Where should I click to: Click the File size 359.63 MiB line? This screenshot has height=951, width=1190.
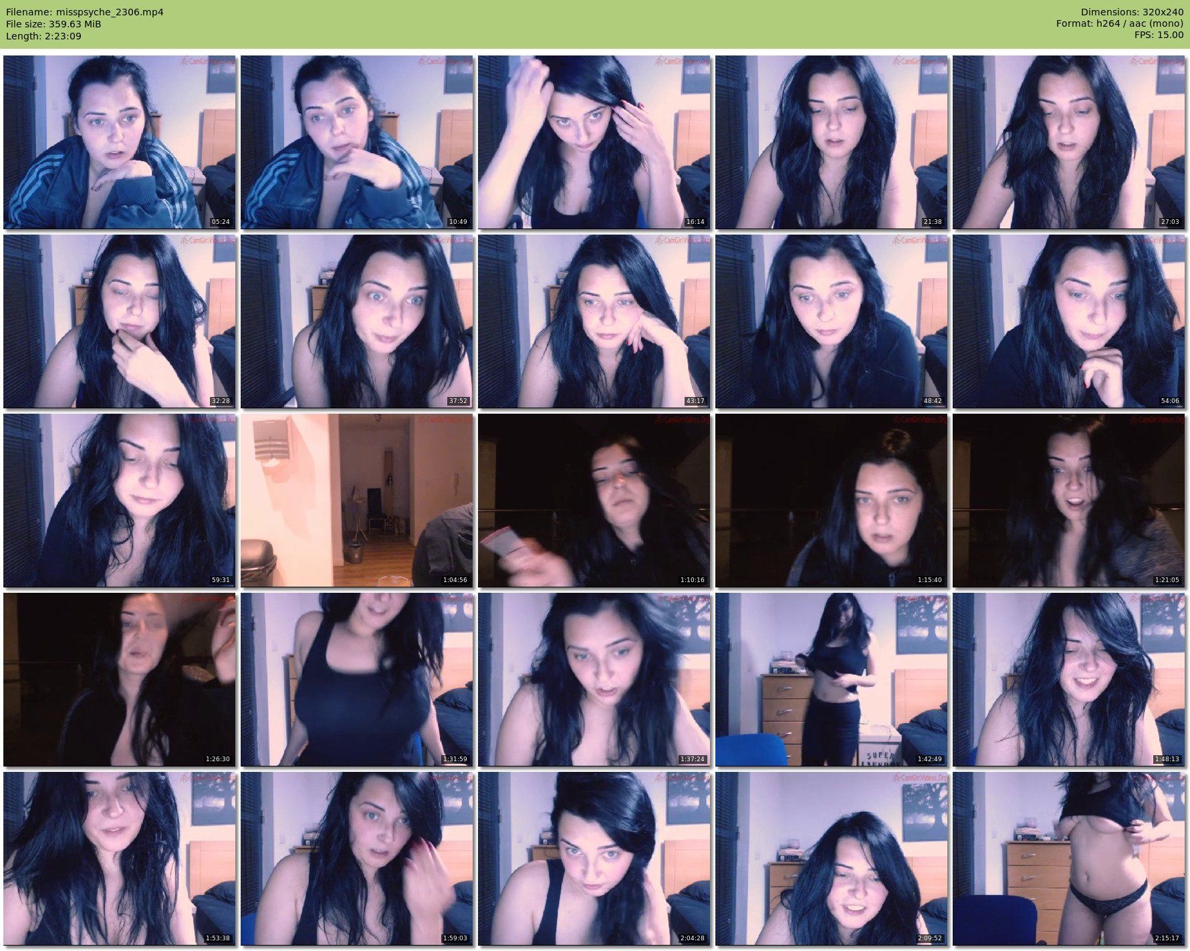53,24
